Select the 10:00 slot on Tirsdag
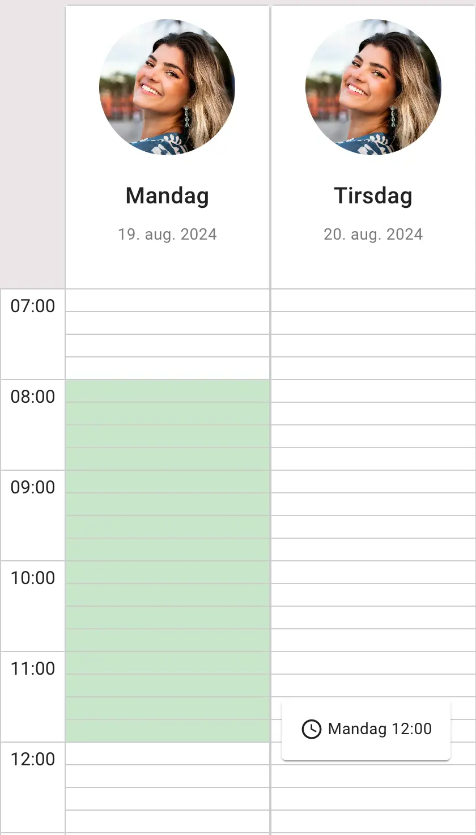Image resolution: width=476 pixels, height=835 pixels. (373, 573)
